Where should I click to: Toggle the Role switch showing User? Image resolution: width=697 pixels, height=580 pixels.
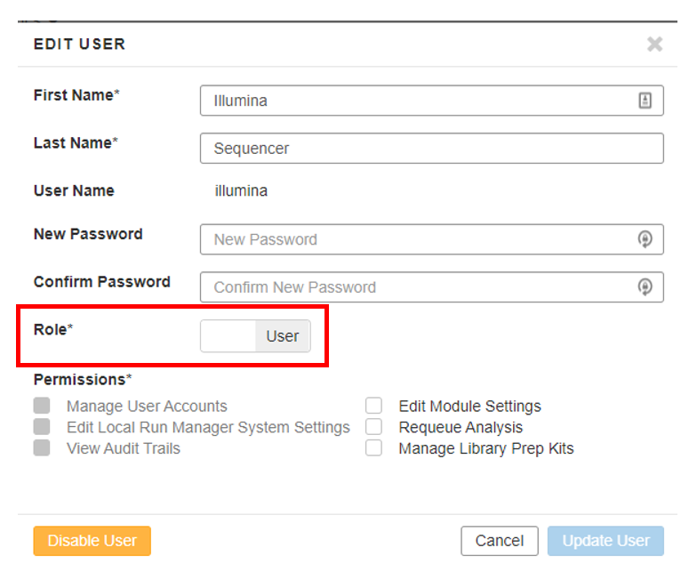(x=255, y=336)
